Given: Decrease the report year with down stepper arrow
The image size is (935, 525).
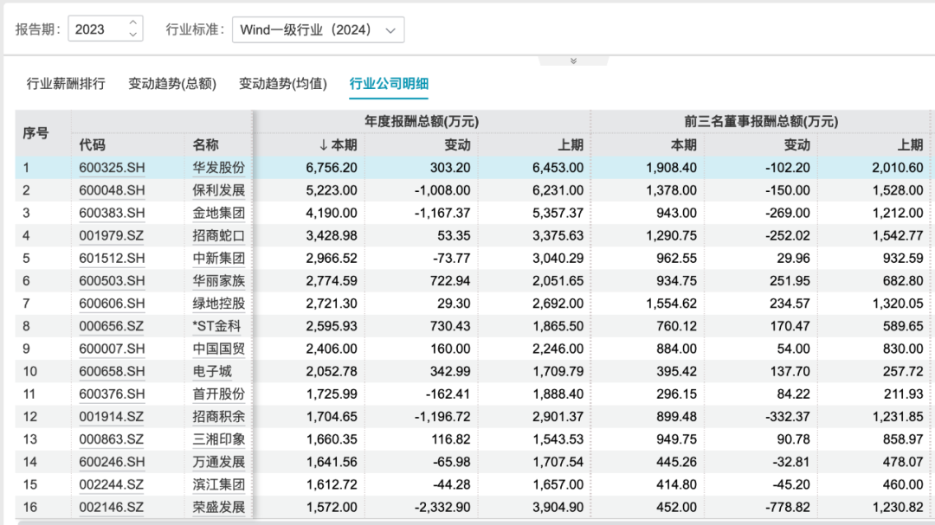Looking at the screenshot, I should (132, 35).
